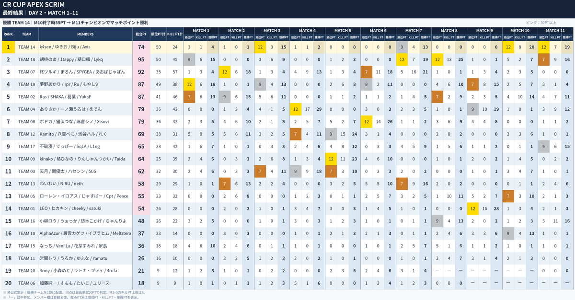This screenshot has width=575, height=300.
Task: Click the MATCH 11 header
Action: pos(555,30)
